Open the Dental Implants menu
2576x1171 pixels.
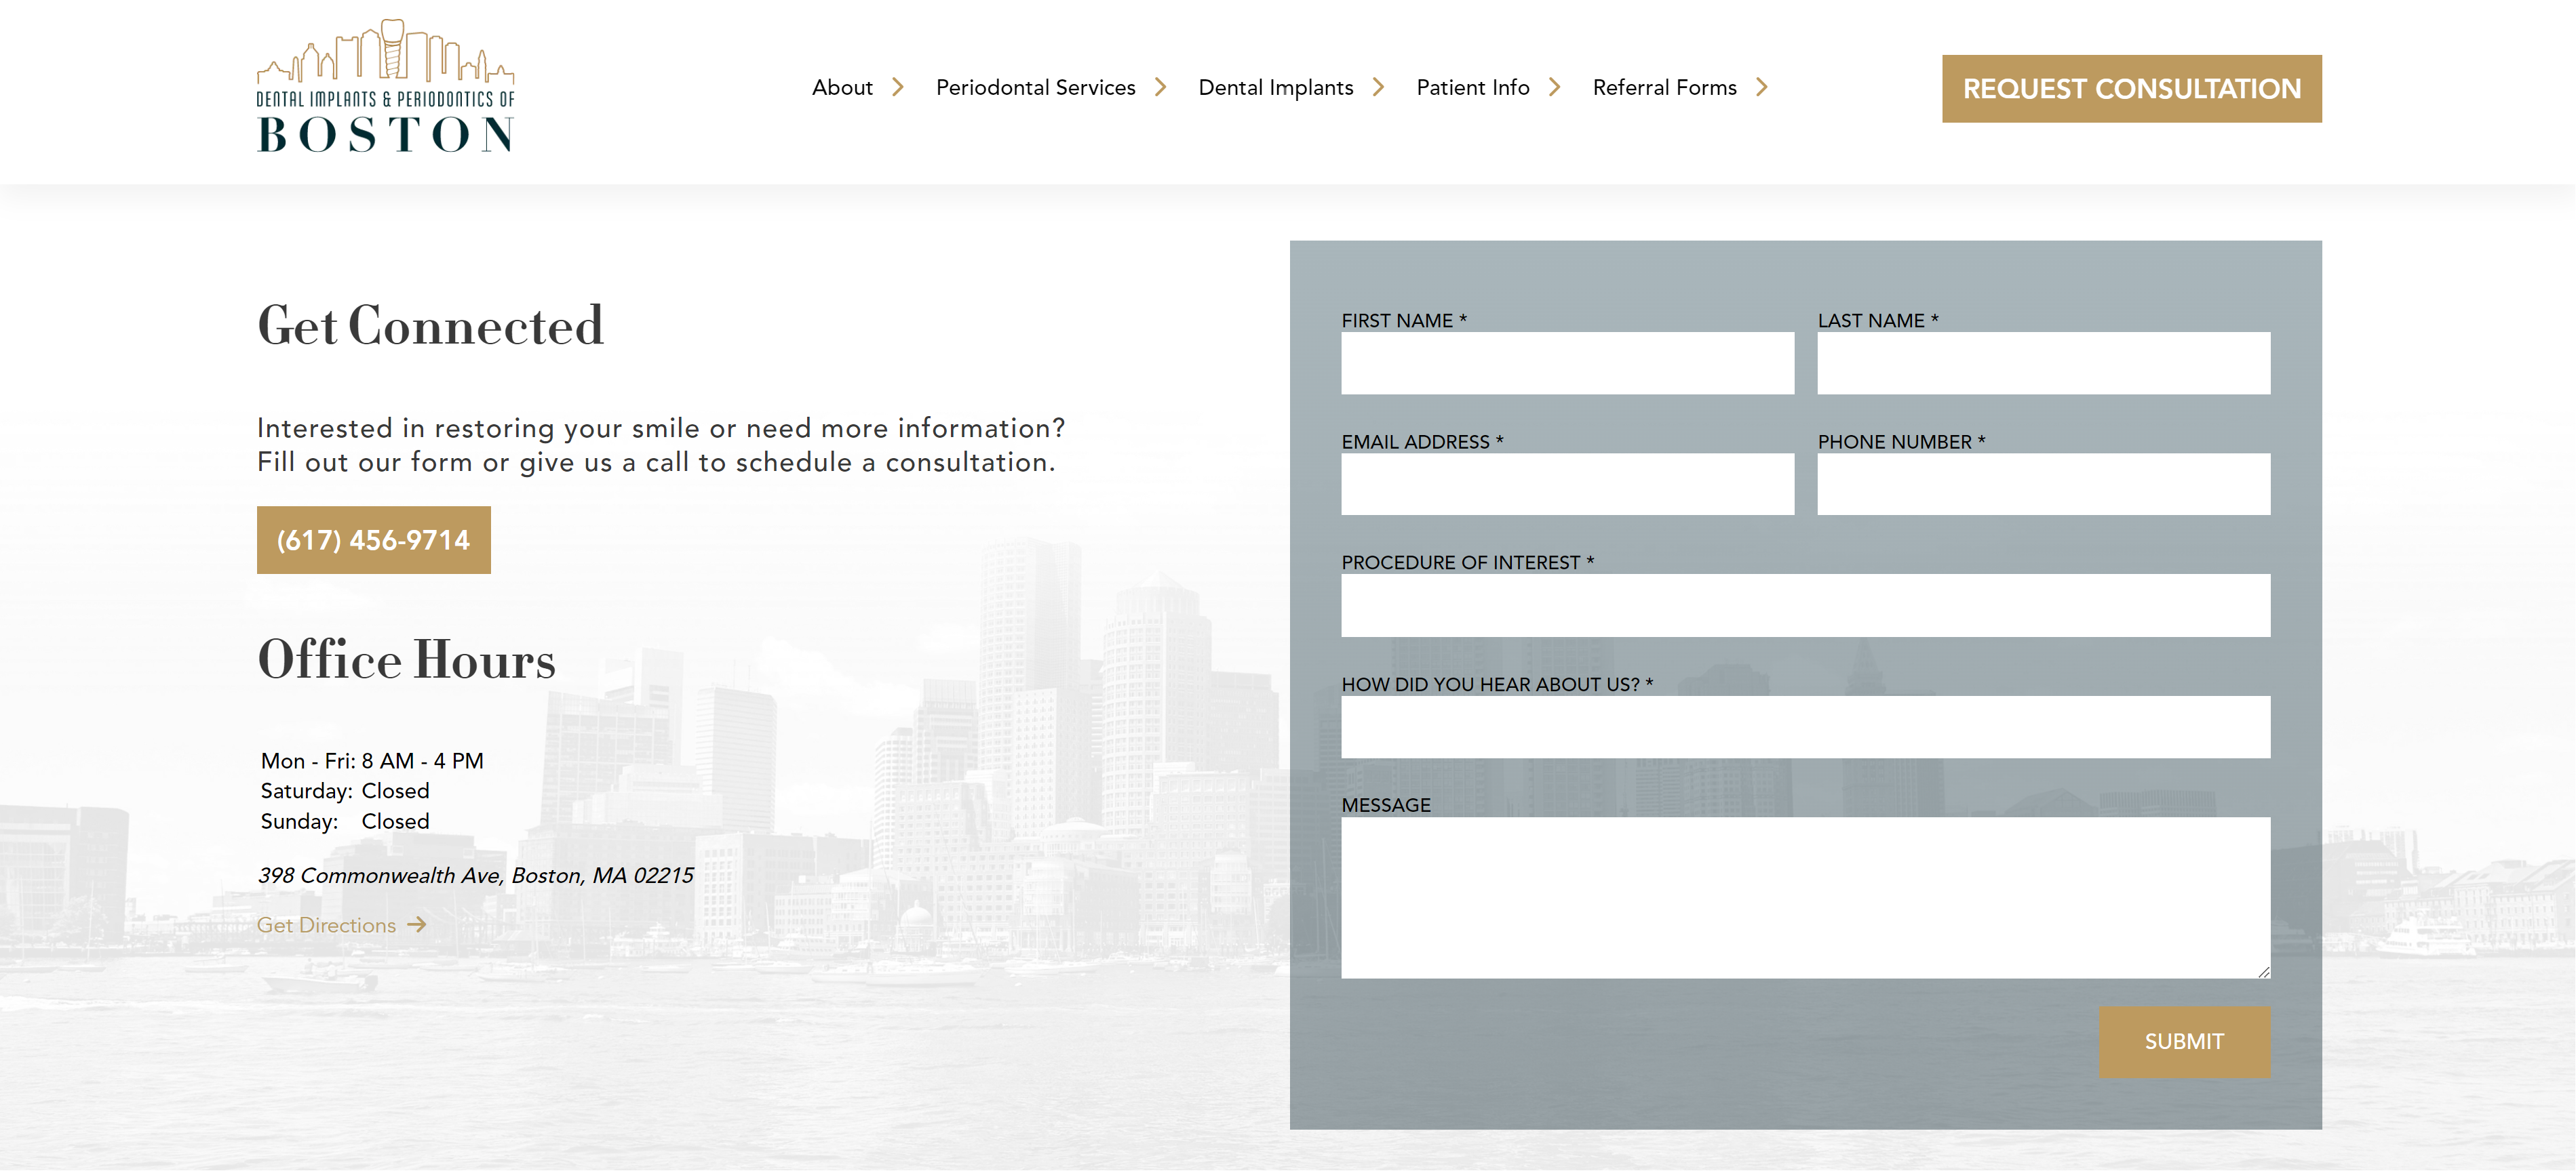[x=1275, y=88]
